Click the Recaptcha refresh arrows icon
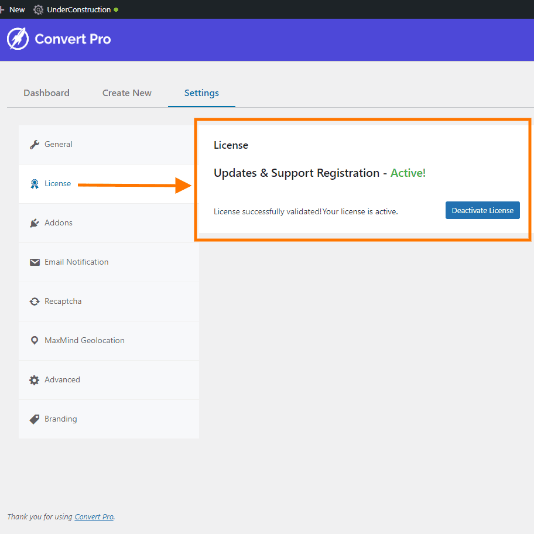Screen dimensions: 534x534 coord(35,302)
